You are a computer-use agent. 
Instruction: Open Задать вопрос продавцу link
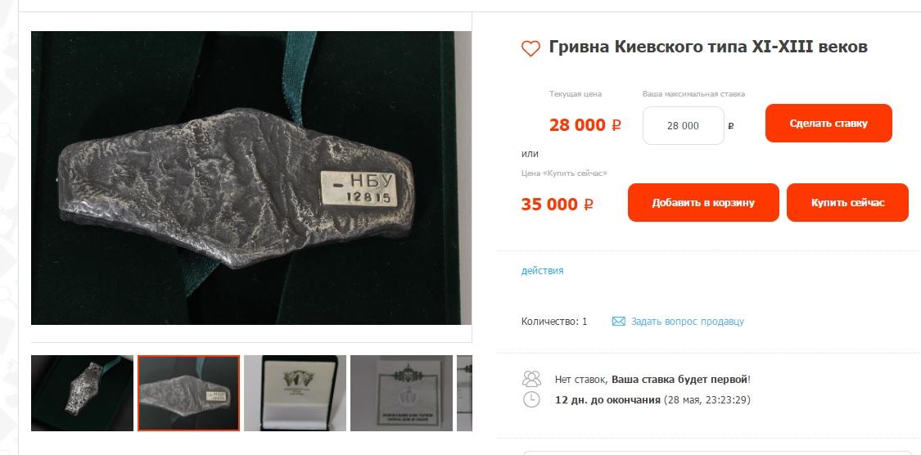pyautogui.click(x=687, y=322)
